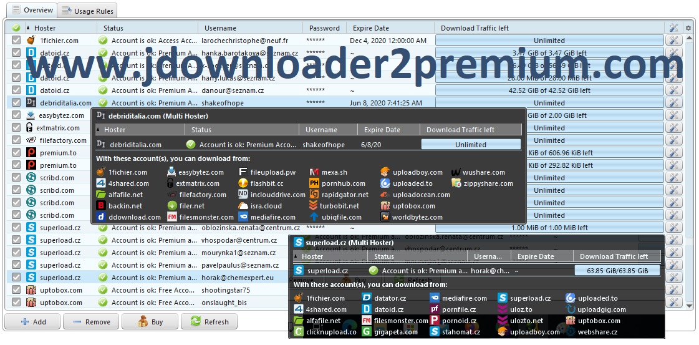Click the Remove button at bottom

pos(91,322)
